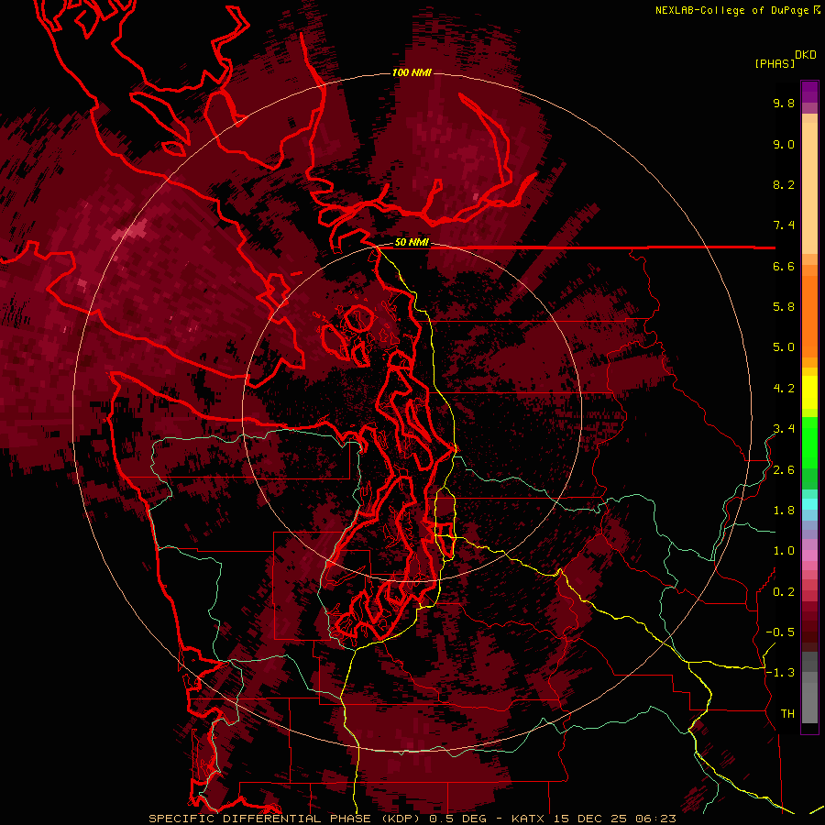Click the [PHAS] units label

(x=775, y=63)
